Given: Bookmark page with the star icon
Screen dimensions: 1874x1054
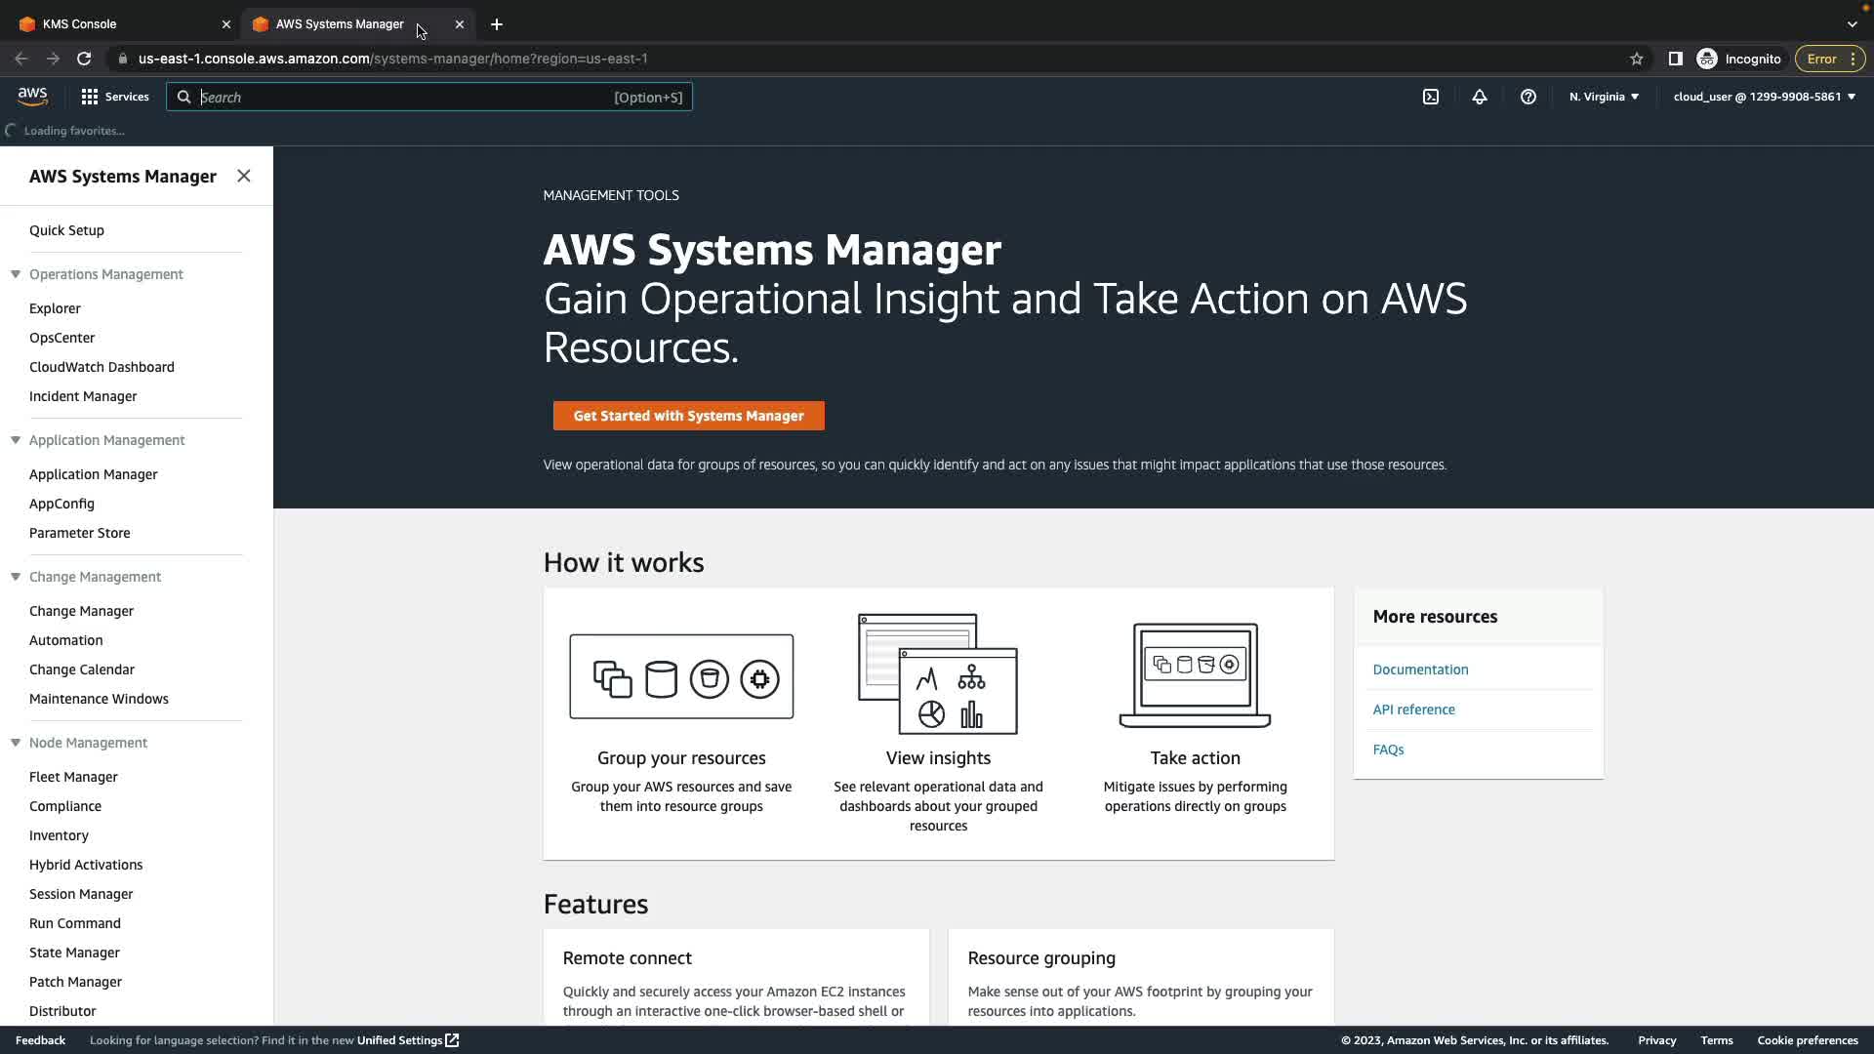Looking at the screenshot, I should [x=1637, y=59].
